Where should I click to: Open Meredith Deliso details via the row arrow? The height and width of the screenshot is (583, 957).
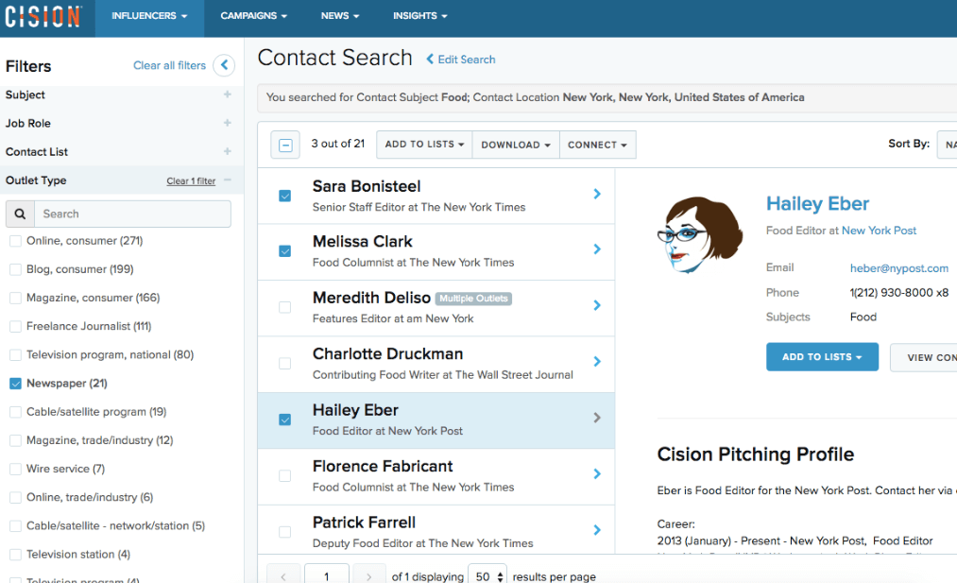597,305
